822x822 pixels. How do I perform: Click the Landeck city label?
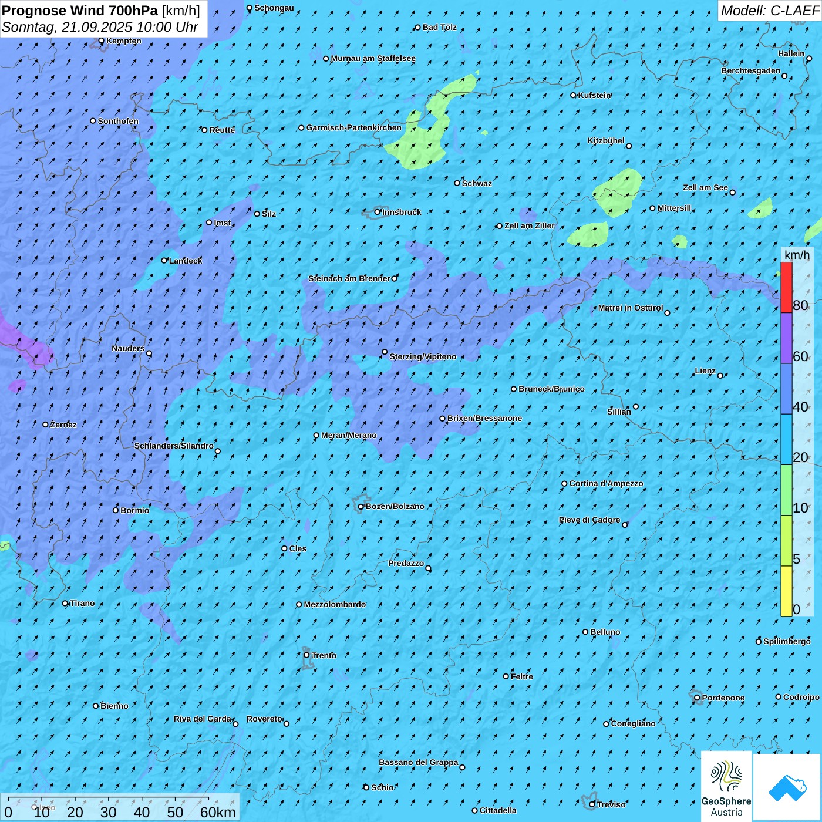pyautogui.click(x=186, y=261)
